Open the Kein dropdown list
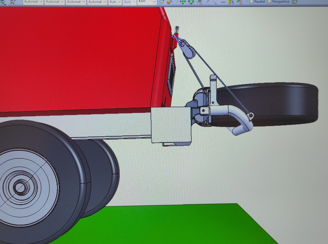 [147, 2]
